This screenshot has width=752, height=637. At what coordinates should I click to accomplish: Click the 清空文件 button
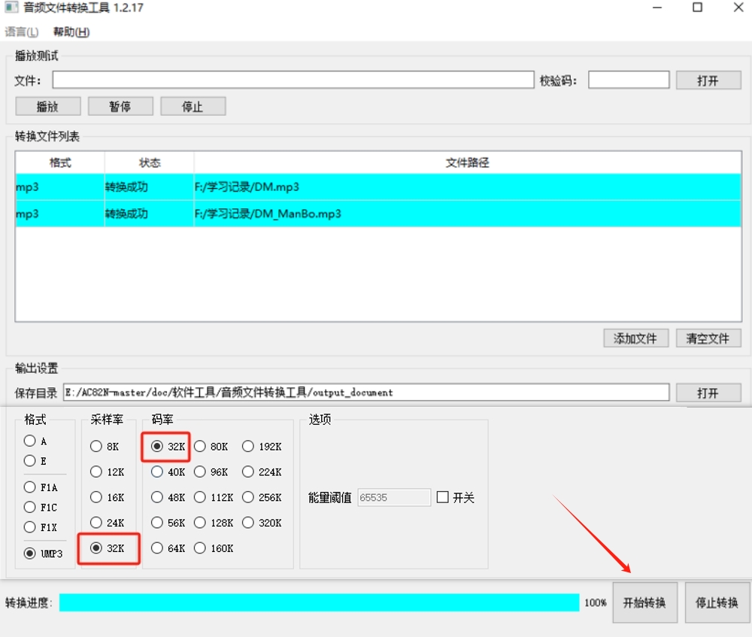click(708, 338)
